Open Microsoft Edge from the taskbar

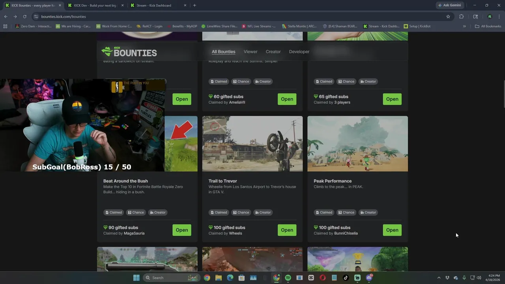pyautogui.click(x=230, y=278)
